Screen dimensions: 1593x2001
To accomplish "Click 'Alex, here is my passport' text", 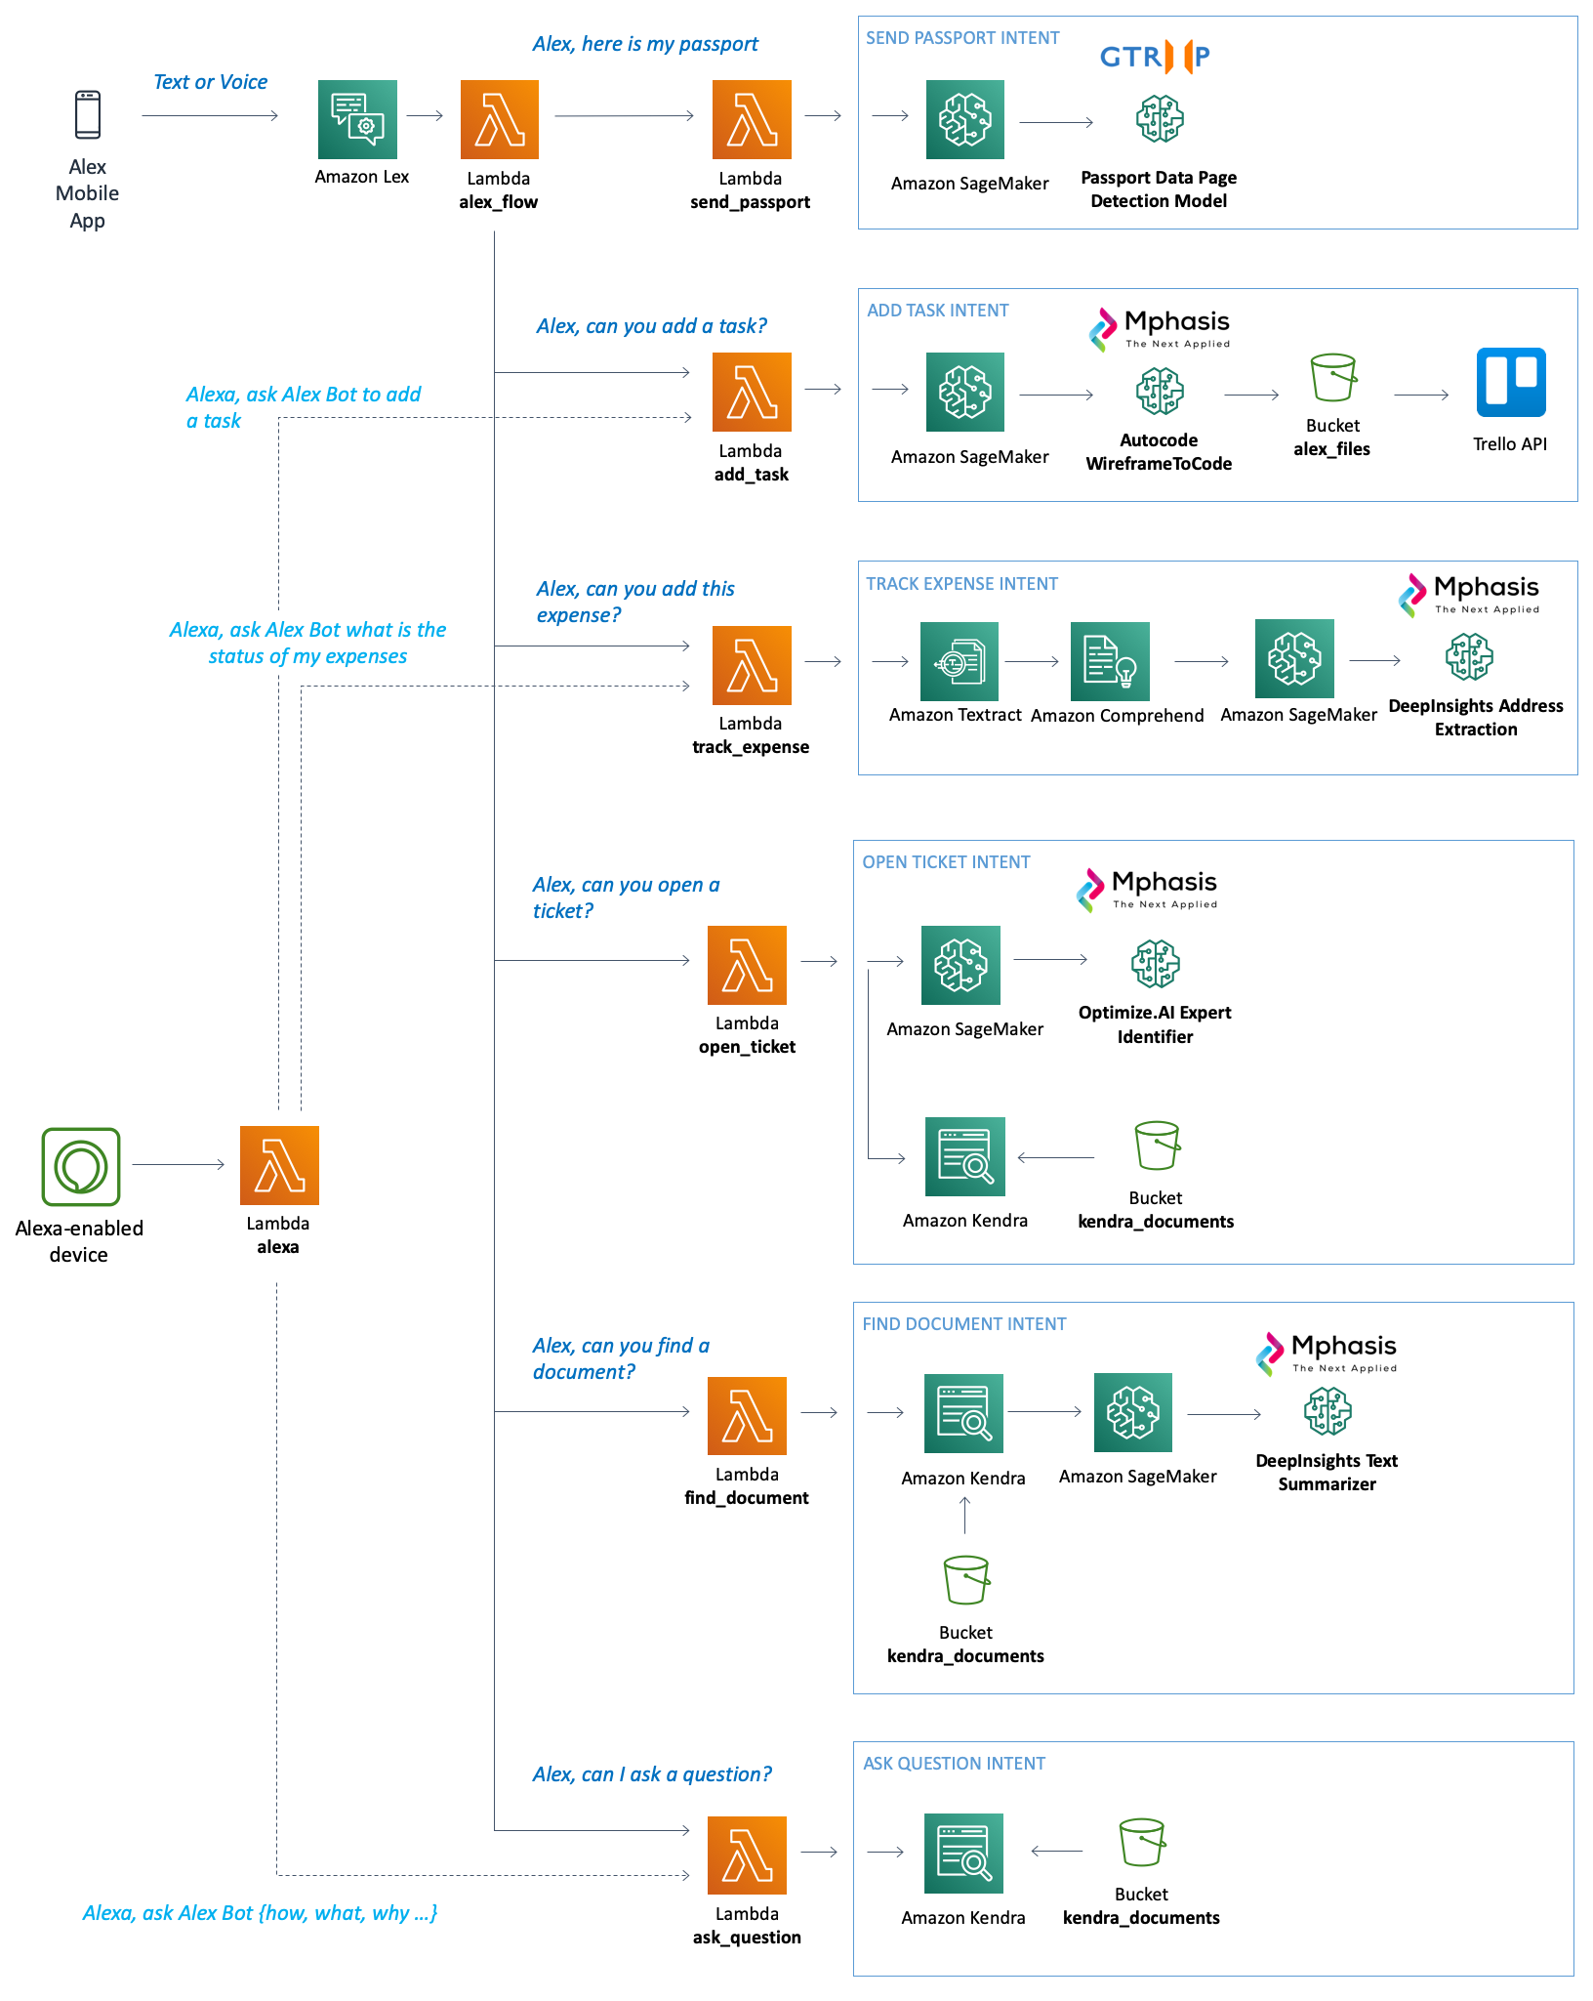I will [645, 44].
